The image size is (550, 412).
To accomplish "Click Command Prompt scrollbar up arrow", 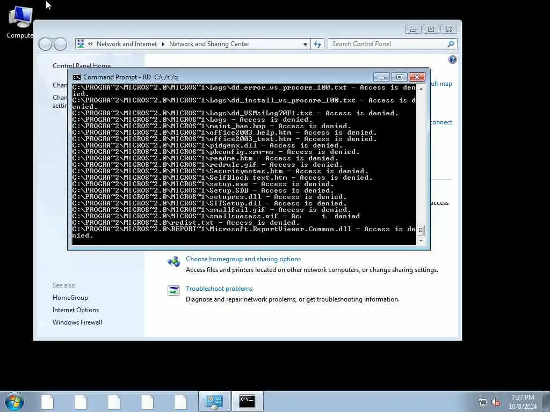I will tap(421, 89).
